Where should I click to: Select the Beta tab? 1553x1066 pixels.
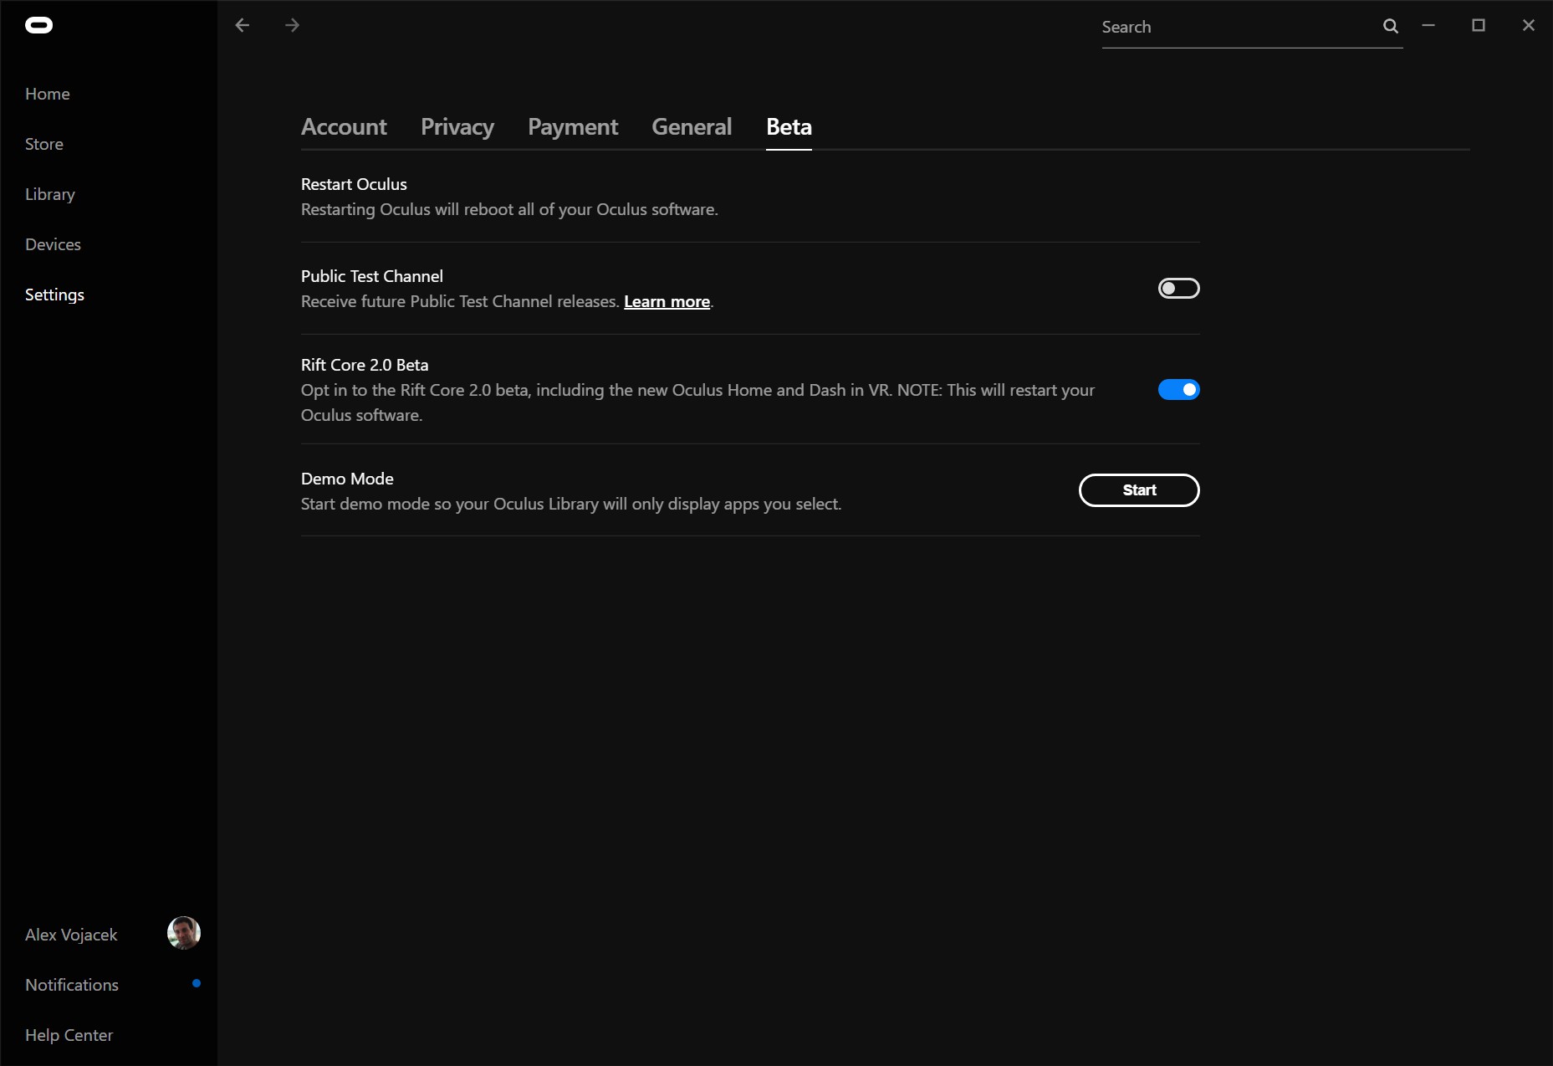(x=789, y=127)
